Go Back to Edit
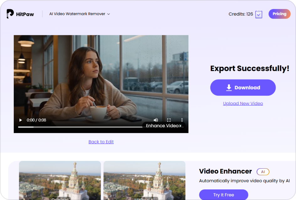The image size is (296, 200). (101, 142)
